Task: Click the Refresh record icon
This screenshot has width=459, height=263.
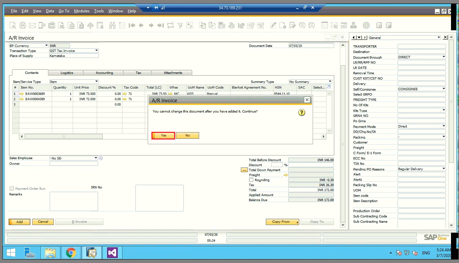Action: tap(170, 25)
